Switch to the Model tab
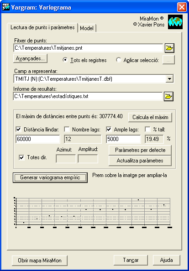This screenshot has width=189, height=271. pos(87,28)
